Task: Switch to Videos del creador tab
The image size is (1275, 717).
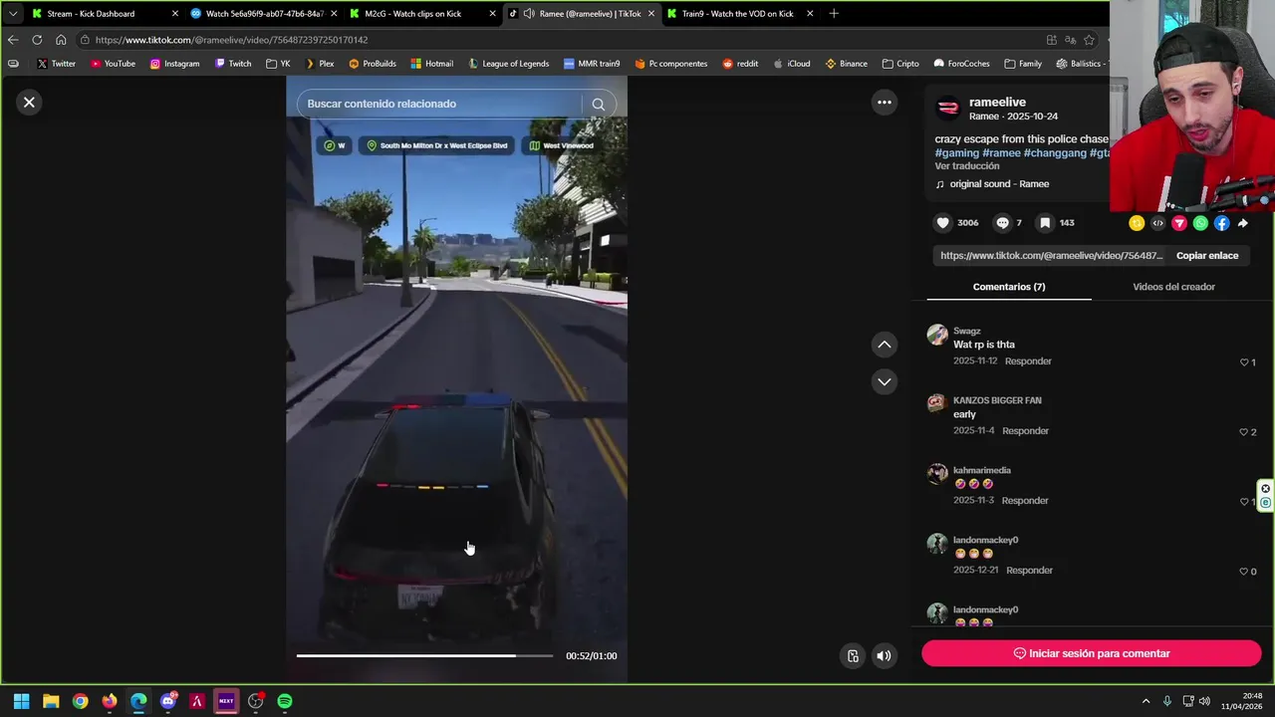Action: [1173, 287]
